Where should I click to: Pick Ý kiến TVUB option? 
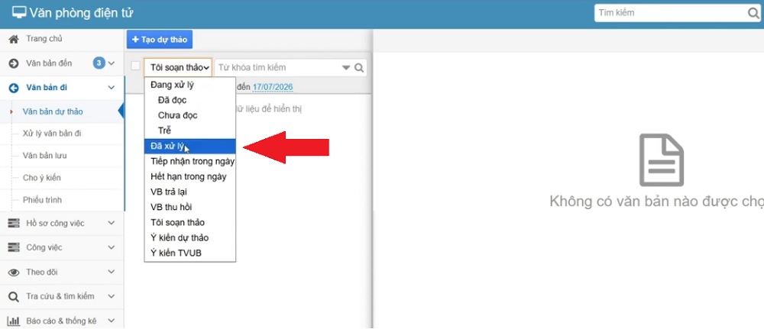[x=190, y=253]
